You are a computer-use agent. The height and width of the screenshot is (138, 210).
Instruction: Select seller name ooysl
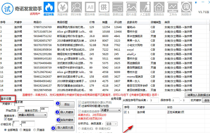(x=130, y=50)
